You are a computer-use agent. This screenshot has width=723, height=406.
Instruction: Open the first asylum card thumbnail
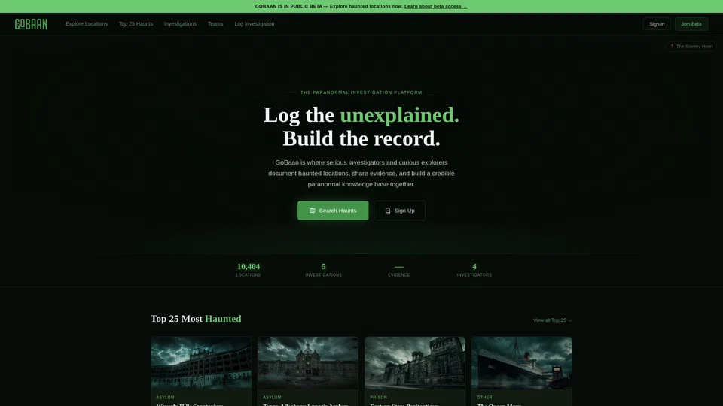tap(201, 362)
